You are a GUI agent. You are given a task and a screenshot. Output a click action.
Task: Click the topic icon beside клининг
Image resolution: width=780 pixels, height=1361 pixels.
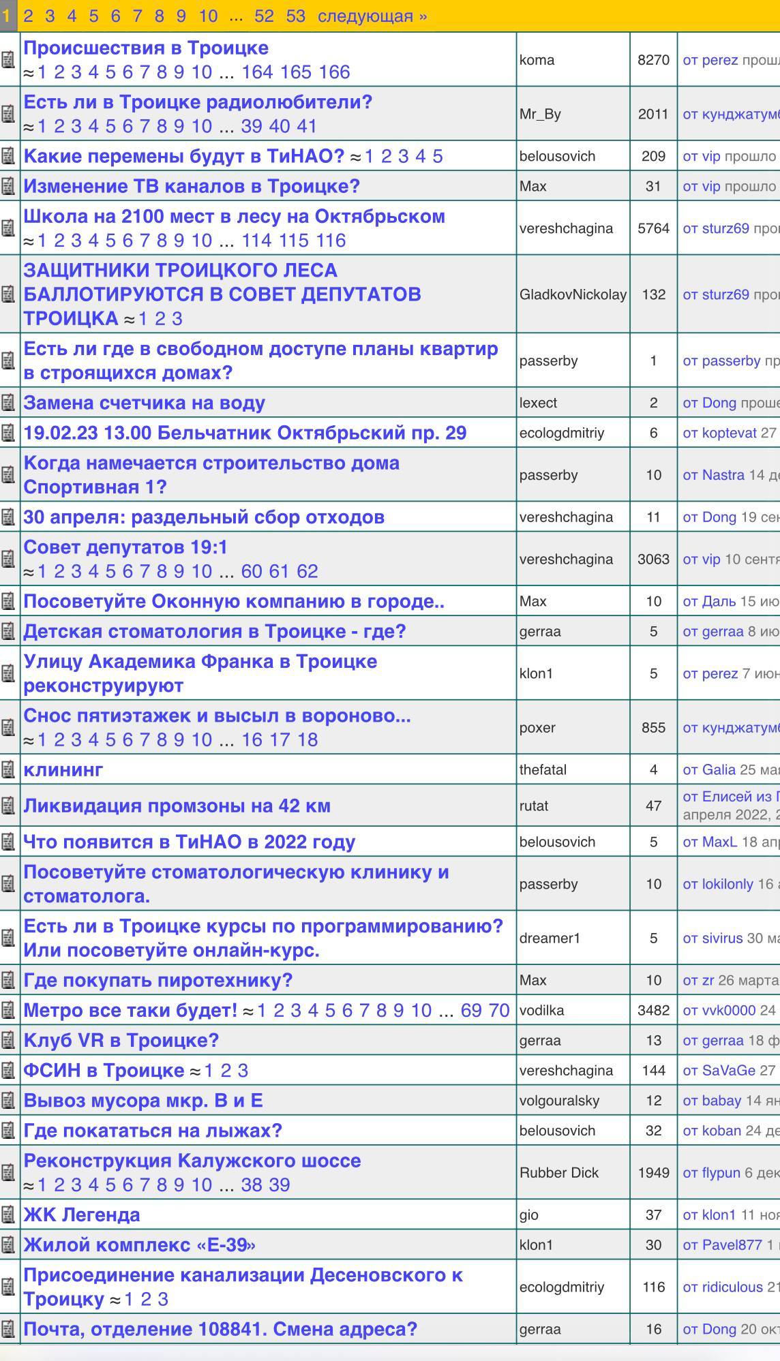(x=8, y=769)
